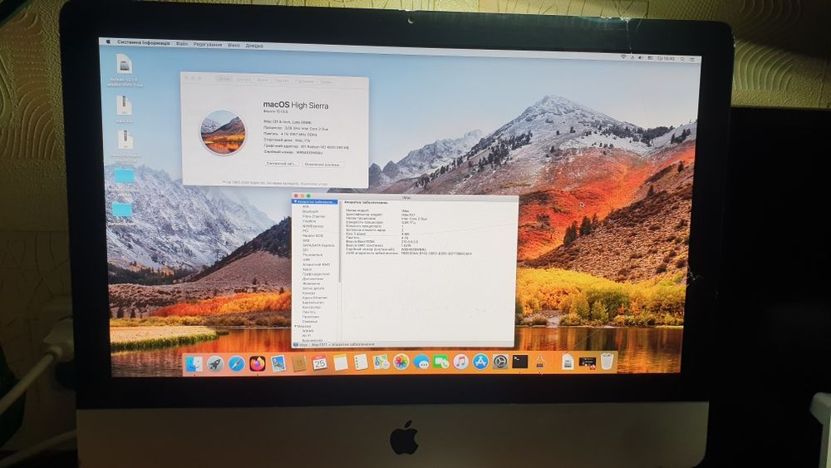Open Mail stamp icon in Dock
Screen dimensions: 831x468
click(x=278, y=363)
